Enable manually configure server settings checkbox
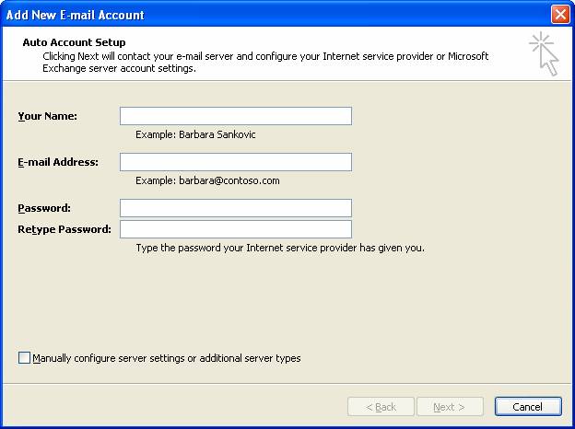This screenshot has height=429, width=575. click(x=25, y=358)
